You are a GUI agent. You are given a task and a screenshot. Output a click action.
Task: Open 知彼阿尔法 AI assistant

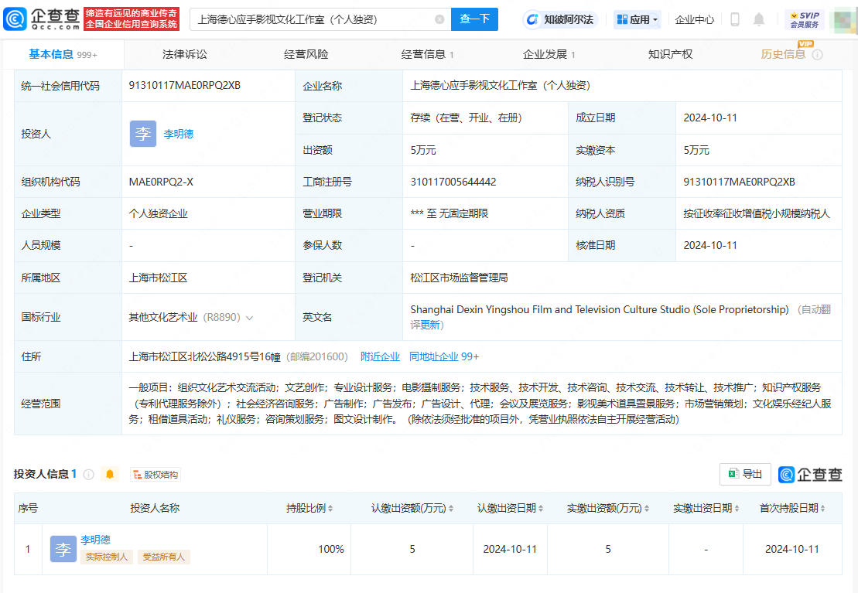559,19
